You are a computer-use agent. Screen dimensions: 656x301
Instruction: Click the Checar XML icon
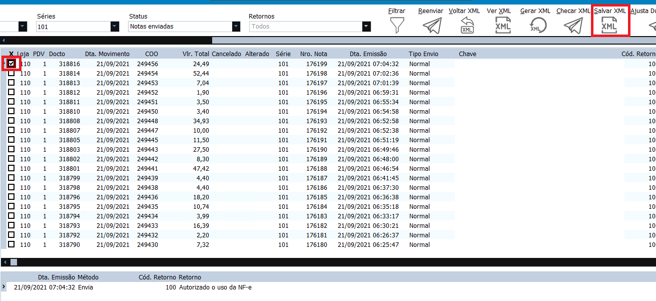(573, 26)
